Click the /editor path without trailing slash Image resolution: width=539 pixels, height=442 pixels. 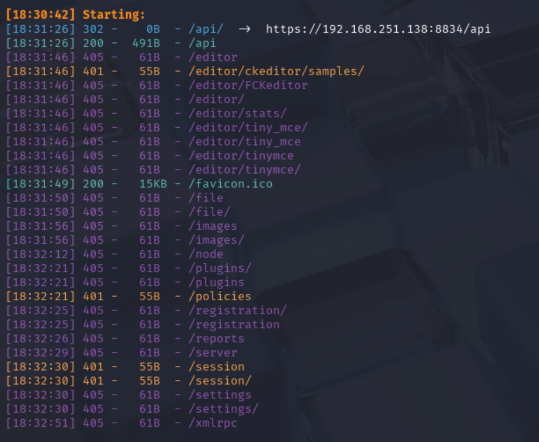213,57
